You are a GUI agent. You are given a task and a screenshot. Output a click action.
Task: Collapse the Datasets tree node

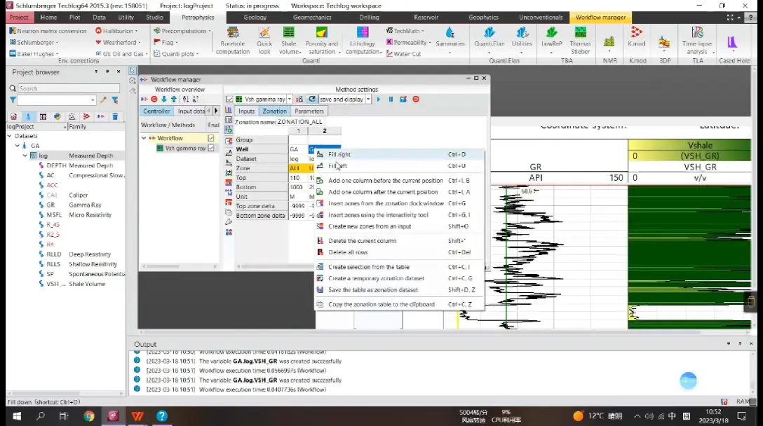pos(10,136)
